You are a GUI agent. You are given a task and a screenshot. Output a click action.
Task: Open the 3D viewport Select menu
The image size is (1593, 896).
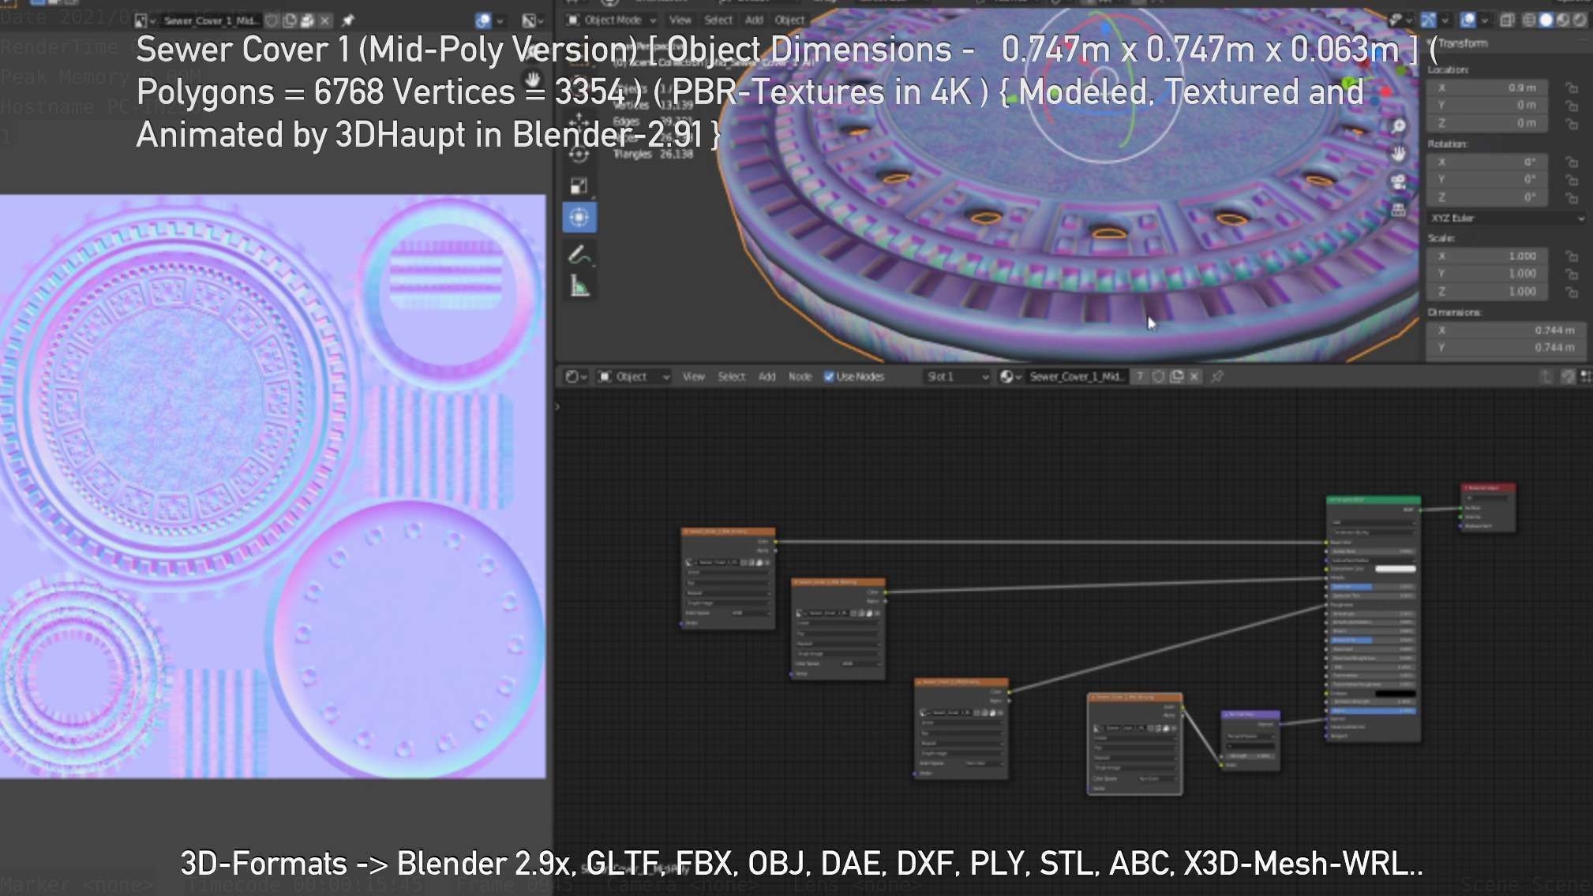click(718, 21)
